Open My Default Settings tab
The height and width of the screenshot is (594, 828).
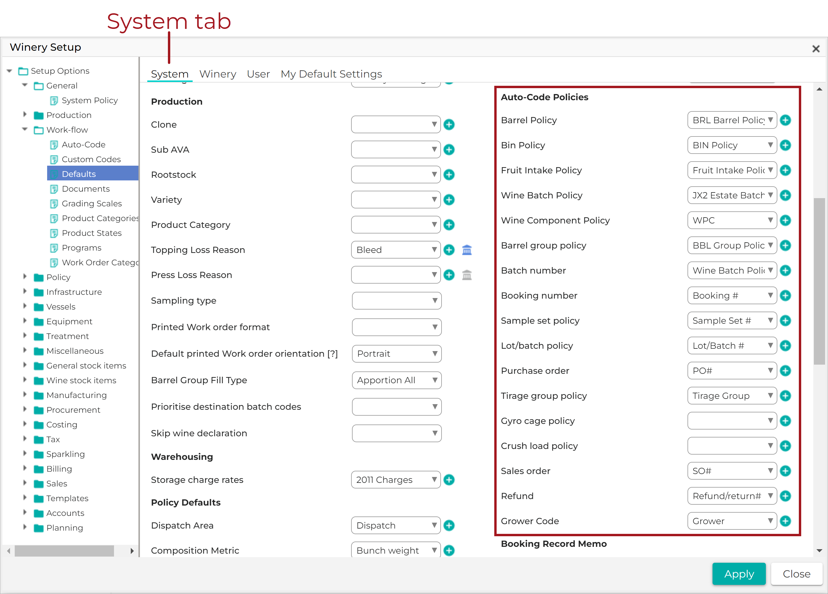[x=331, y=74]
